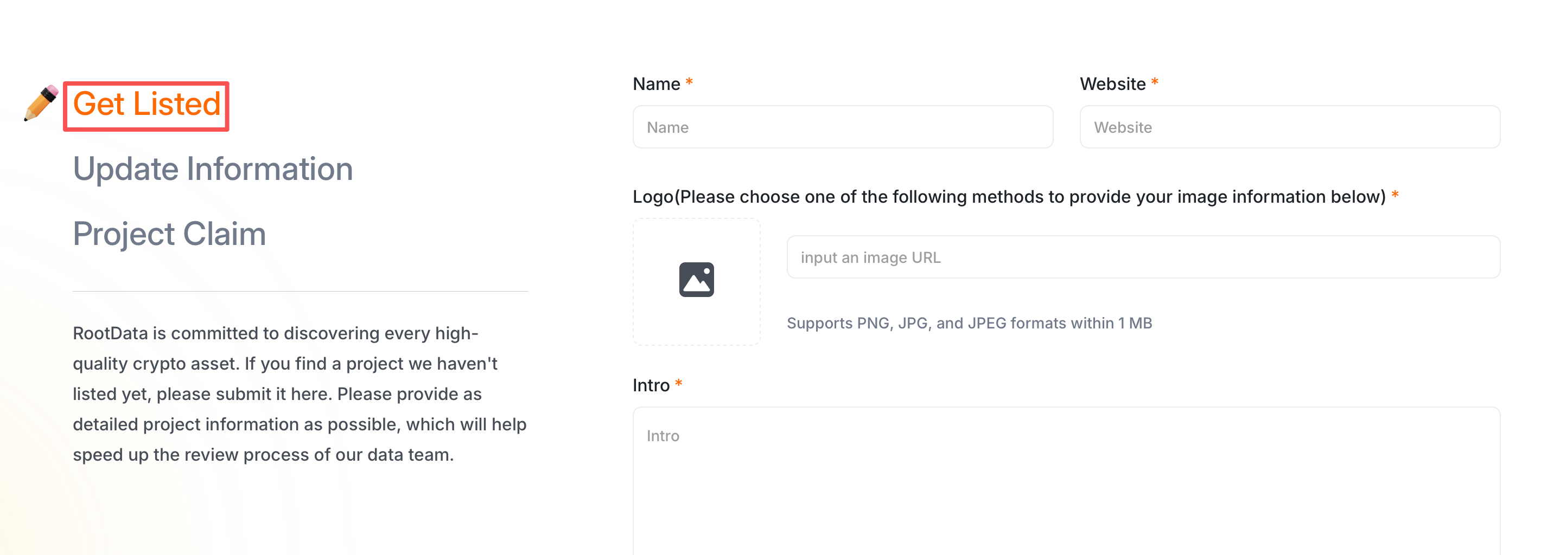Focus the image URL input box
The height and width of the screenshot is (555, 1541).
(1143, 257)
